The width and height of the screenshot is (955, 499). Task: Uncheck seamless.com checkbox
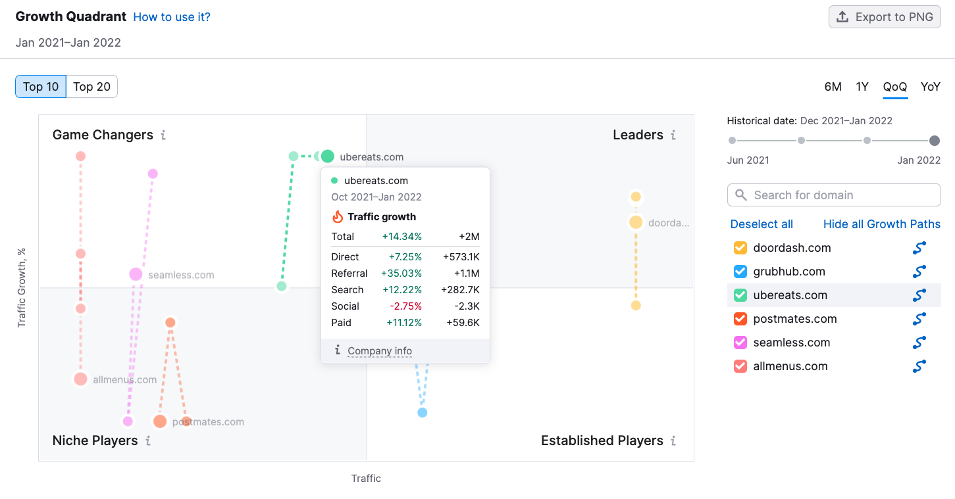(740, 343)
